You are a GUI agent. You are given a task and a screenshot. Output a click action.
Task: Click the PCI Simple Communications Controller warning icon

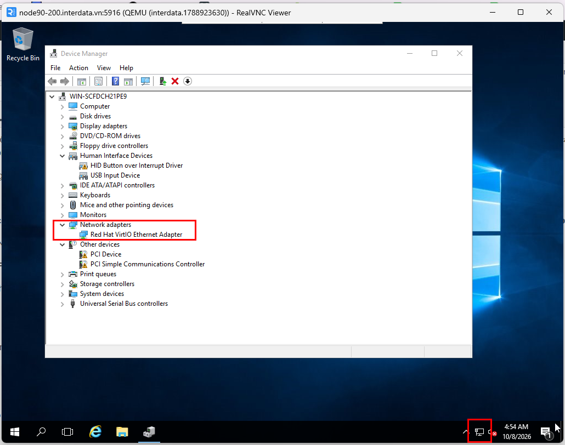[83, 264]
